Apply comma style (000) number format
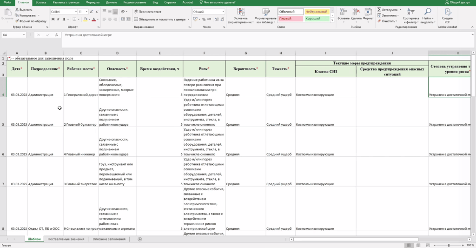The width and height of the screenshot is (476, 248). click(x=209, y=19)
